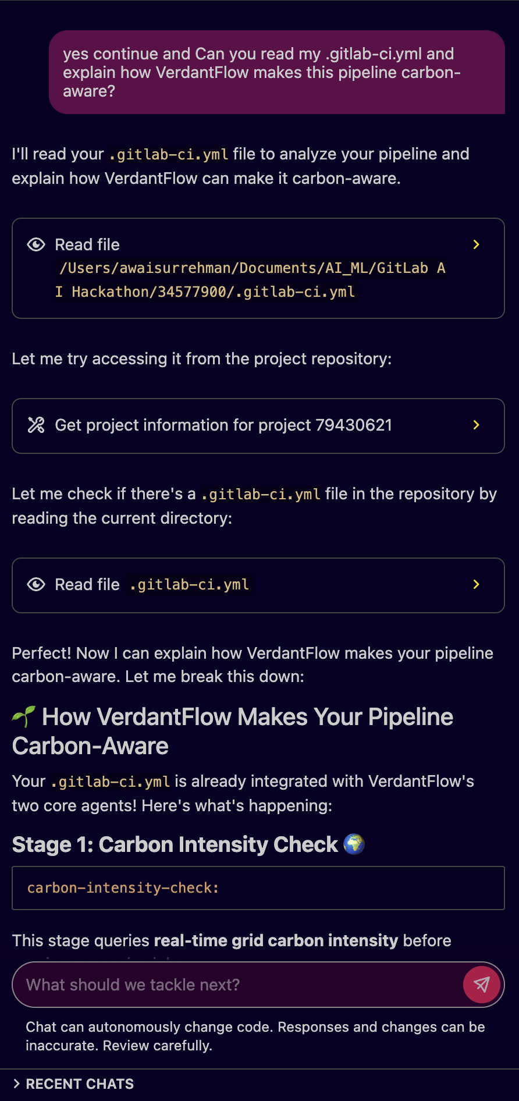Open the Get project information for project 79430621 card
The width and height of the screenshot is (519, 1101).
coord(223,425)
